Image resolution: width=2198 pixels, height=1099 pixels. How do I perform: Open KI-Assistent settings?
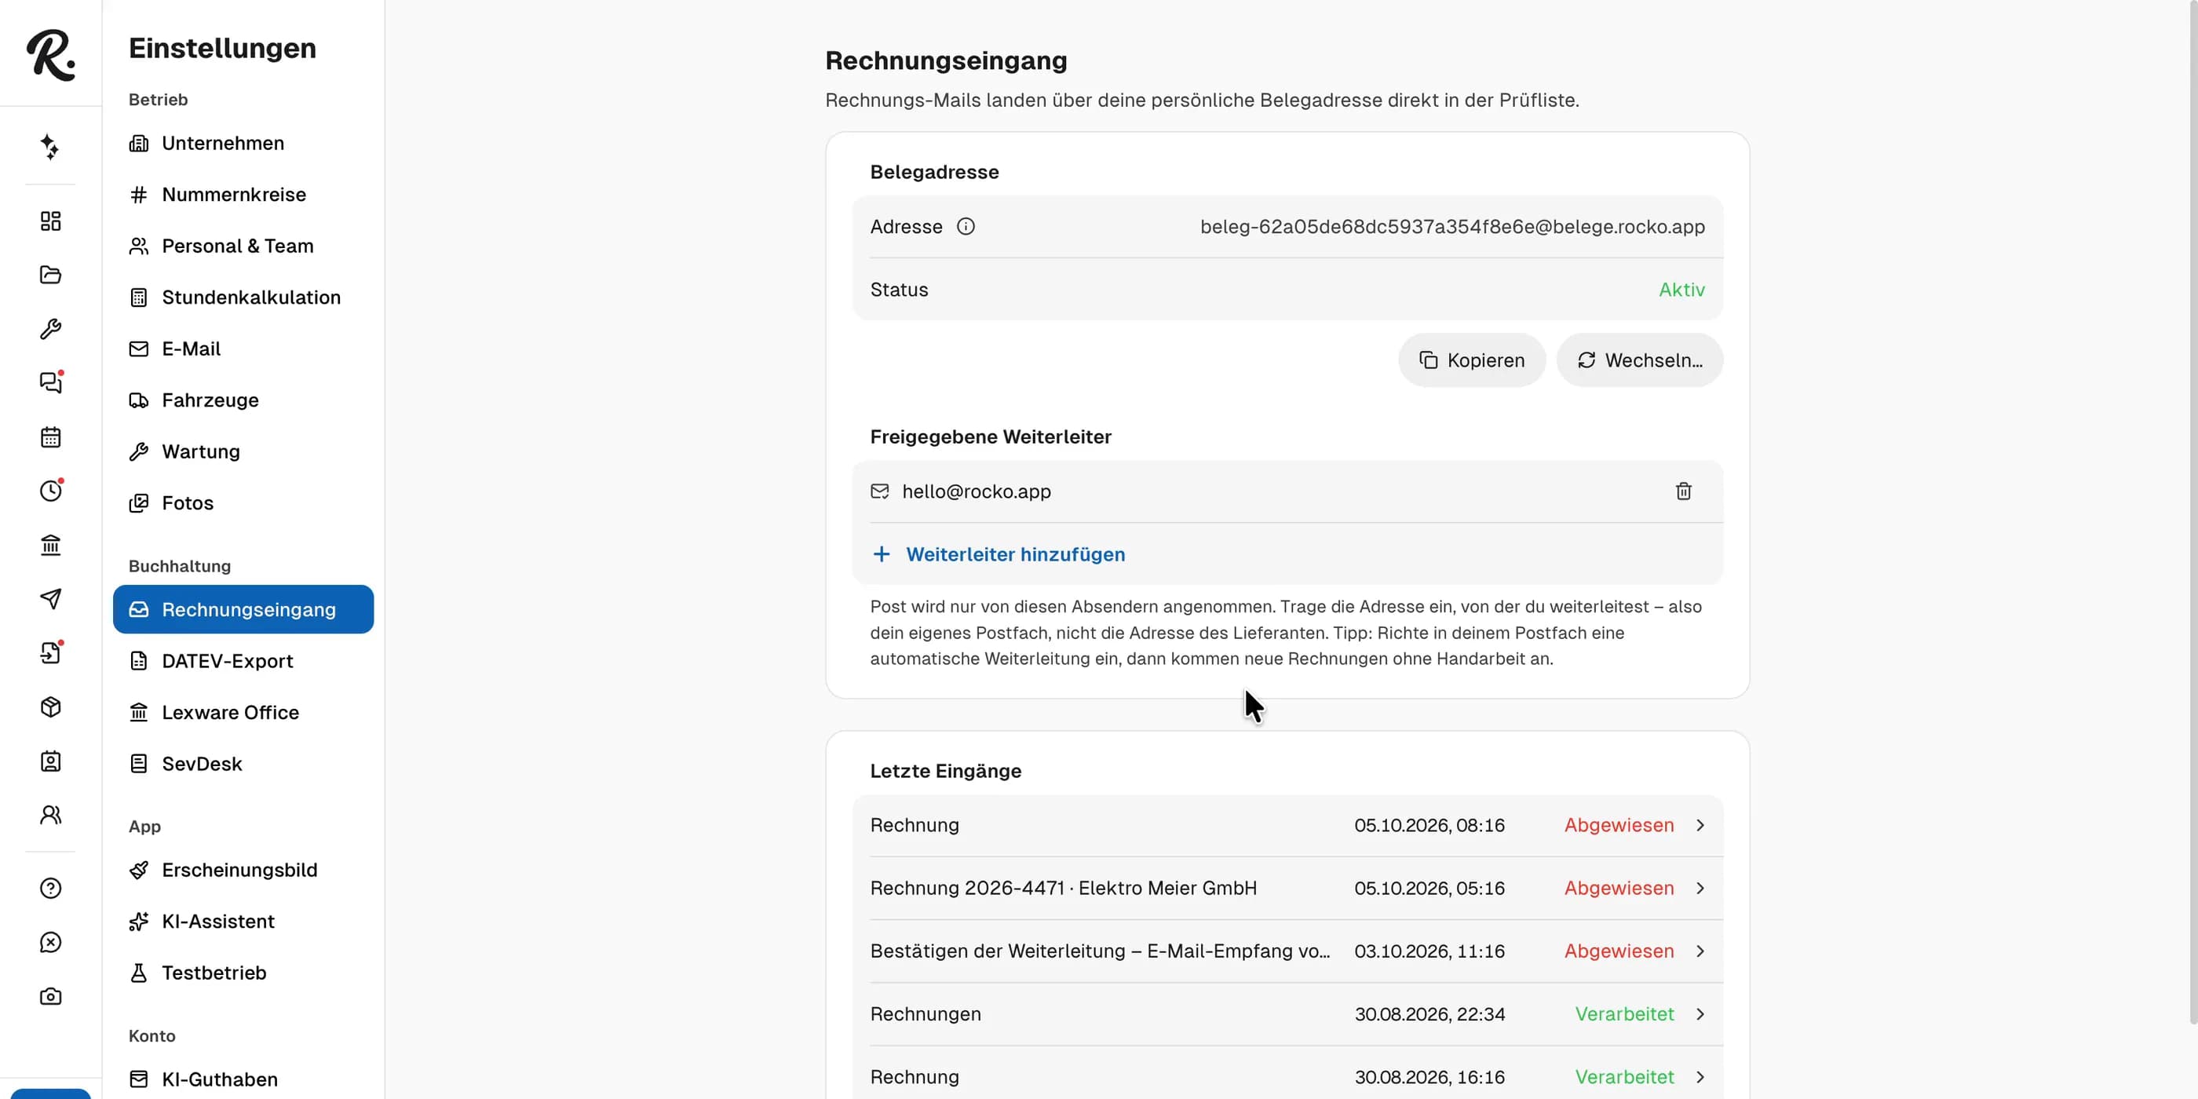(243, 922)
